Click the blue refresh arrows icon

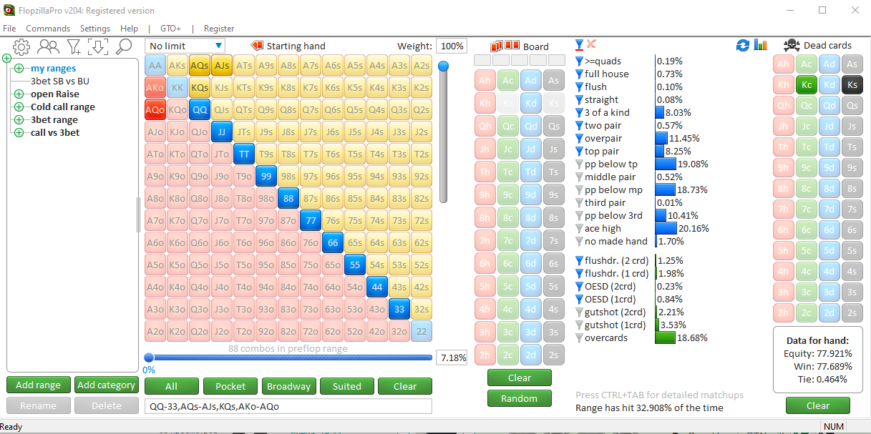coord(743,45)
